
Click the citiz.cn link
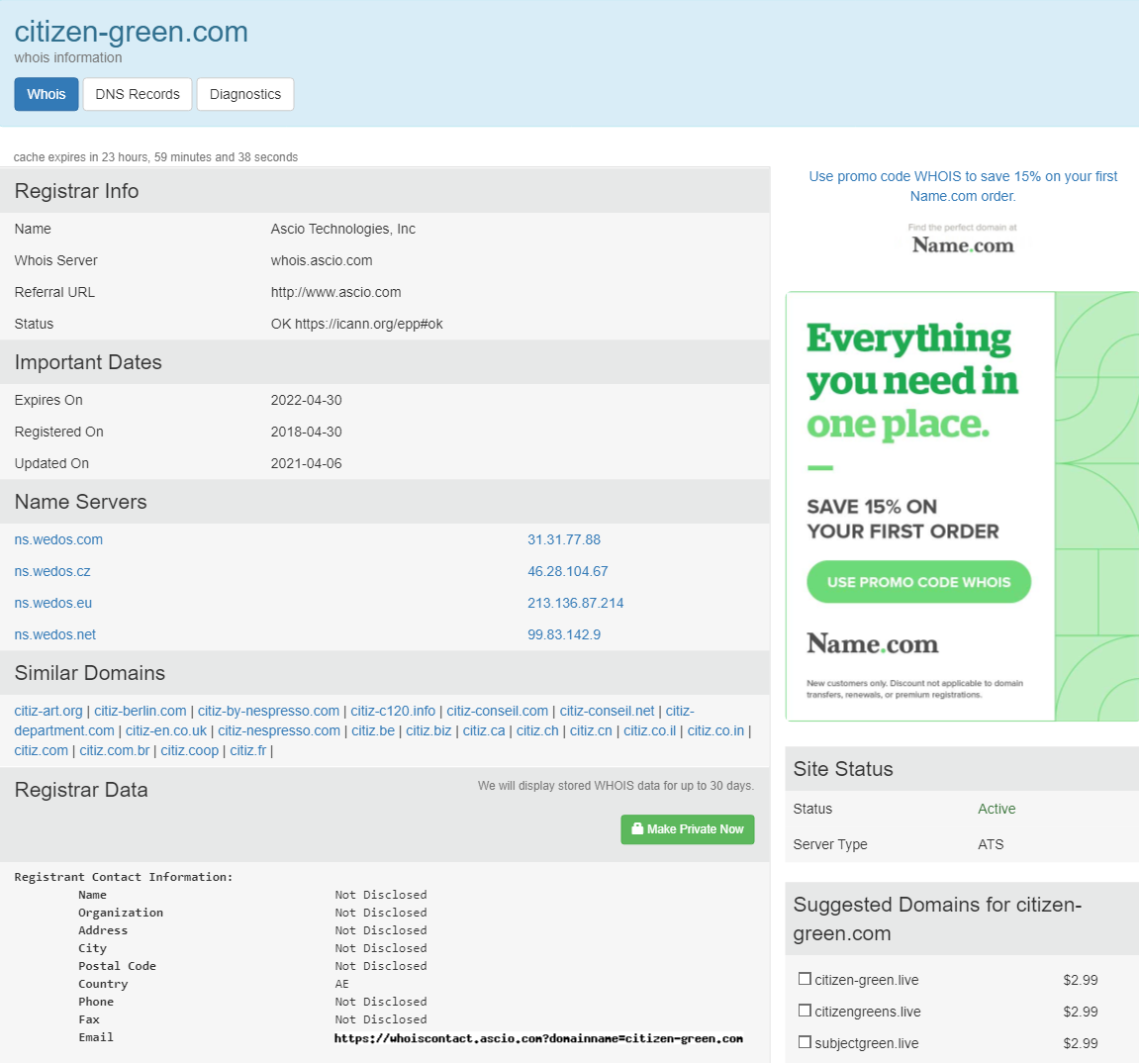[x=592, y=731]
